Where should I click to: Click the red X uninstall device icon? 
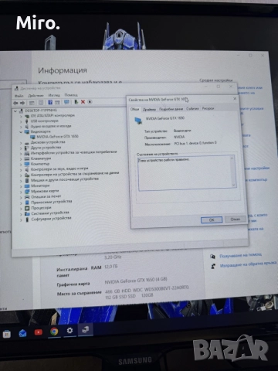pos(83,102)
